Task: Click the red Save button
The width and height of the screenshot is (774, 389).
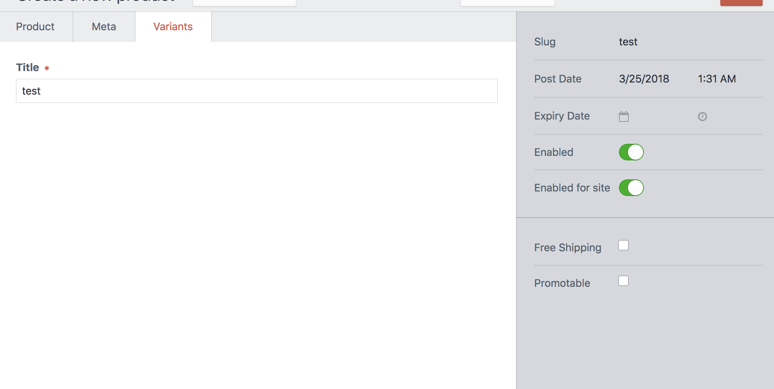Action: coord(741,2)
